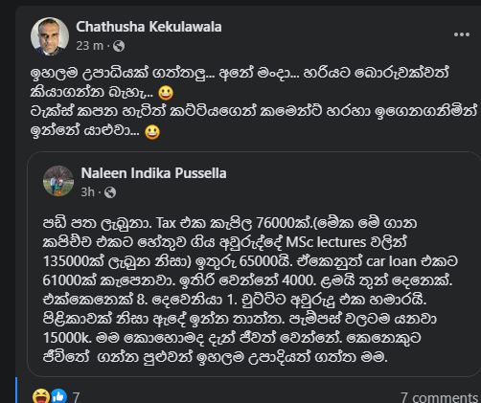Open Naleen Indika Pussella's name link
The height and width of the screenshot is (403, 481).
[x=153, y=173]
